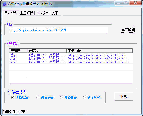The width and height of the screenshot is (143, 116).
Task: Click the 下载链接 column header
Action: (x=99, y=51)
